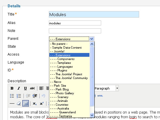The width and height of the screenshot is (160, 120).
Task: Insert an unordered bullet list
Action: 12,96
